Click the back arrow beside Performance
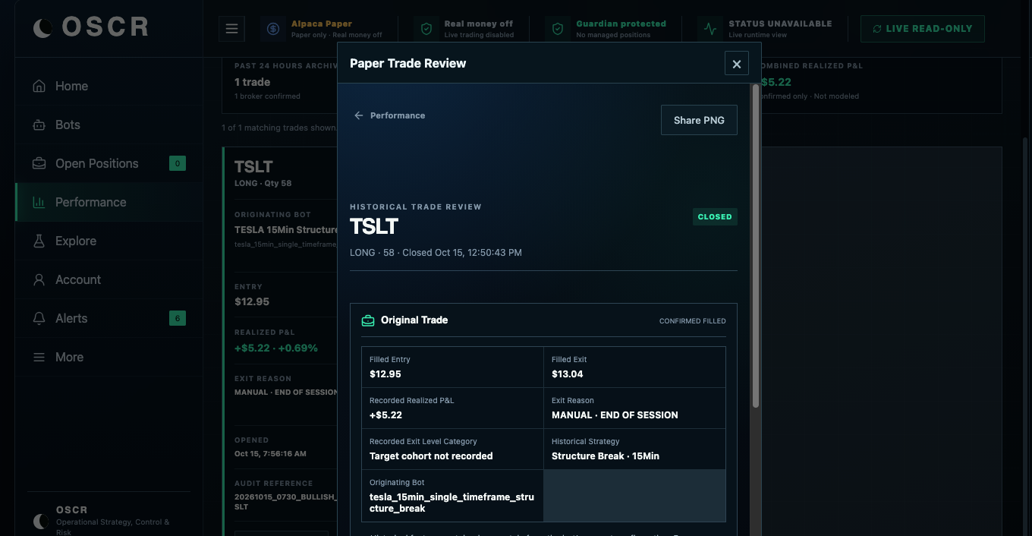Image resolution: width=1032 pixels, height=536 pixels. (359, 115)
